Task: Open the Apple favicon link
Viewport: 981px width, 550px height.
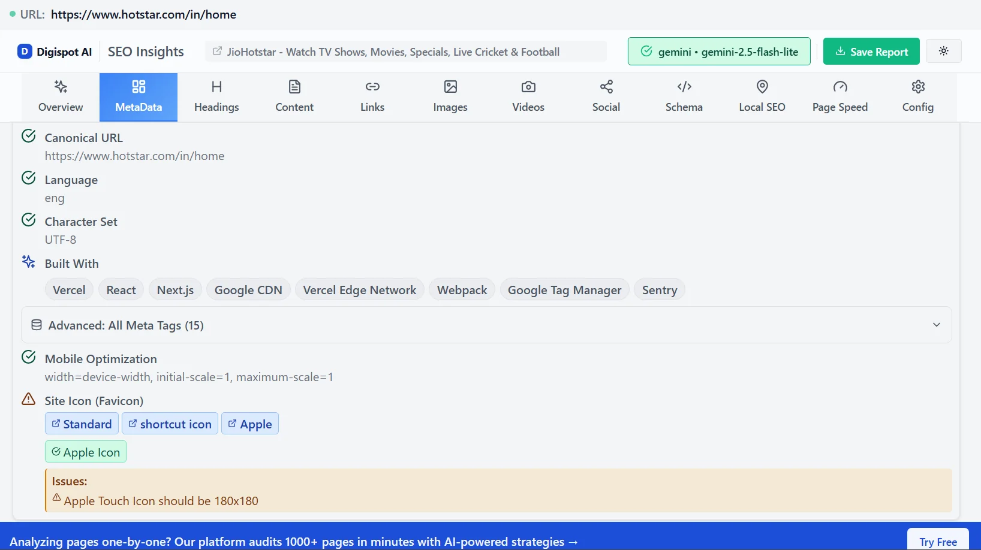Action: (250, 424)
